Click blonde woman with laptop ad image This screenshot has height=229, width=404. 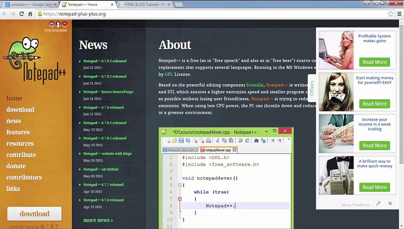tap(336, 50)
